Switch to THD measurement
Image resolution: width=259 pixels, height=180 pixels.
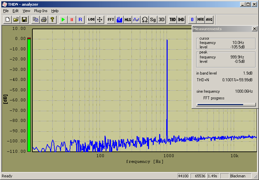(173, 19)
